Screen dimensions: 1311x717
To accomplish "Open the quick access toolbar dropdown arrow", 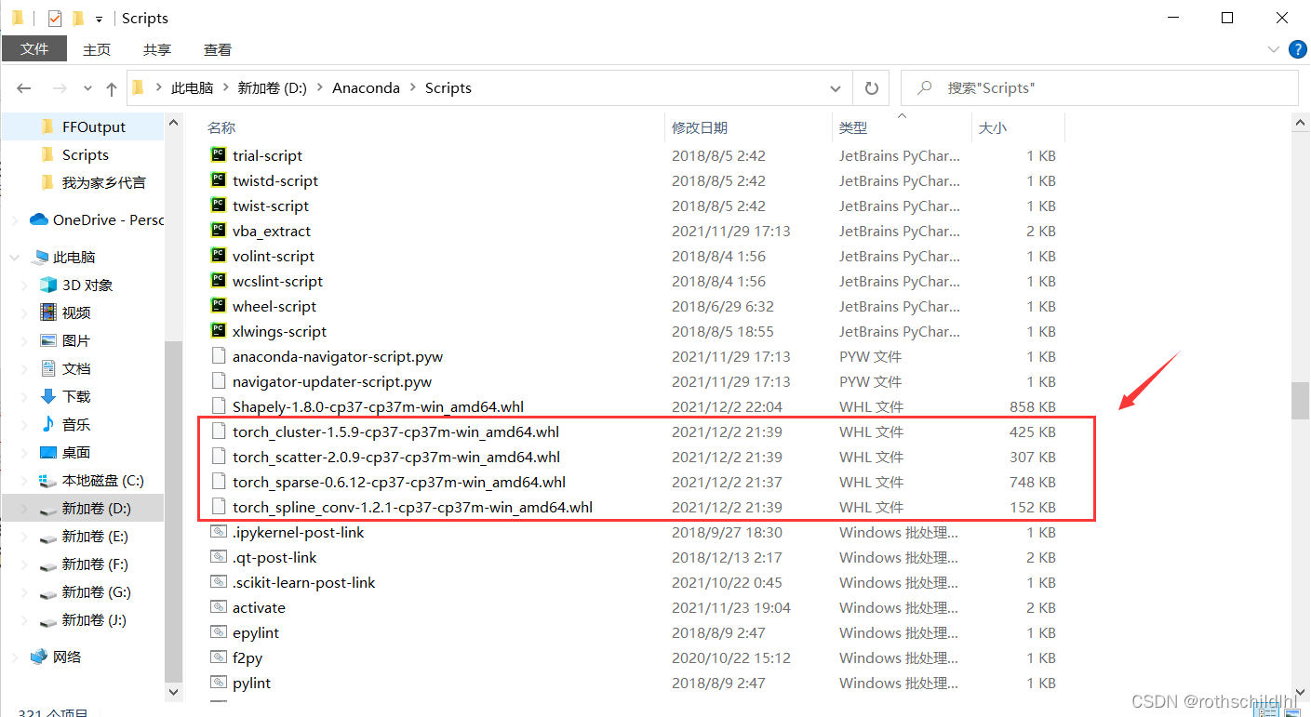I will click(99, 18).
